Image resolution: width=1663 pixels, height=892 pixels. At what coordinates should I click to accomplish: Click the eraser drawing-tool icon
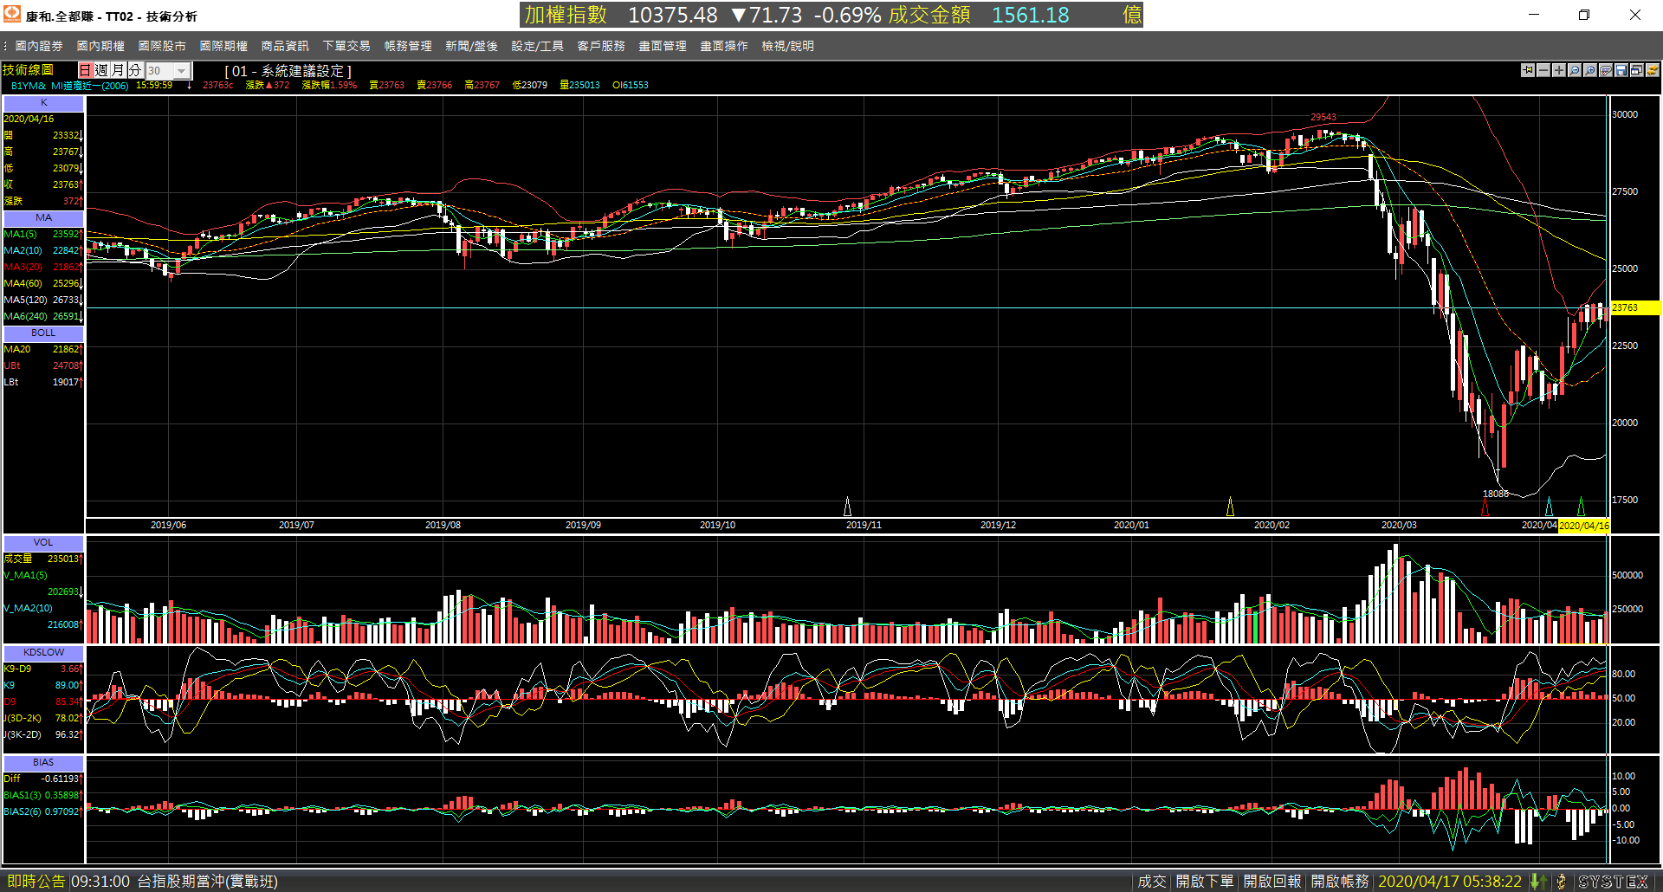coord(1606,70)
